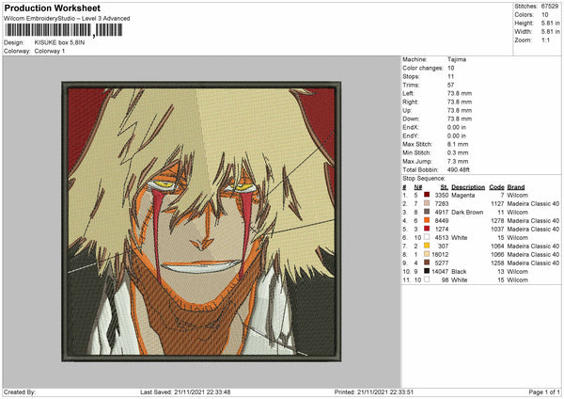The height and width of the screenshot is (399, 564).
Task: Select the beige swatch for stop 2 (7283 stitches)
Action: pyautogui.click(x=427, y=203)
